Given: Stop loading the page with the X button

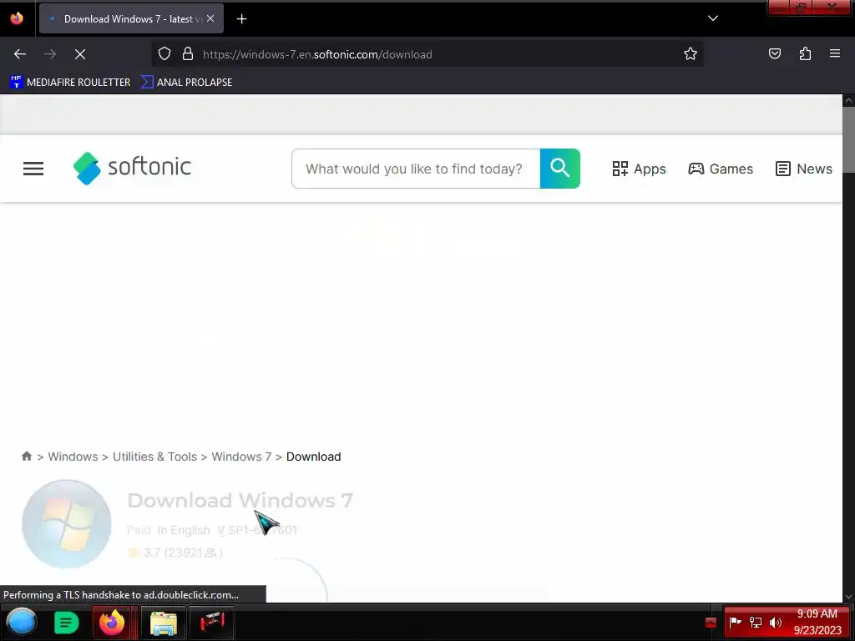Looking at the screenshot, I should (80, 54).
